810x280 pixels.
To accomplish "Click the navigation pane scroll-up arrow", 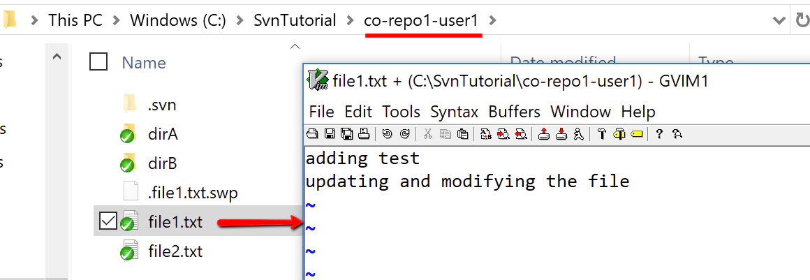I will click(57, 57).
